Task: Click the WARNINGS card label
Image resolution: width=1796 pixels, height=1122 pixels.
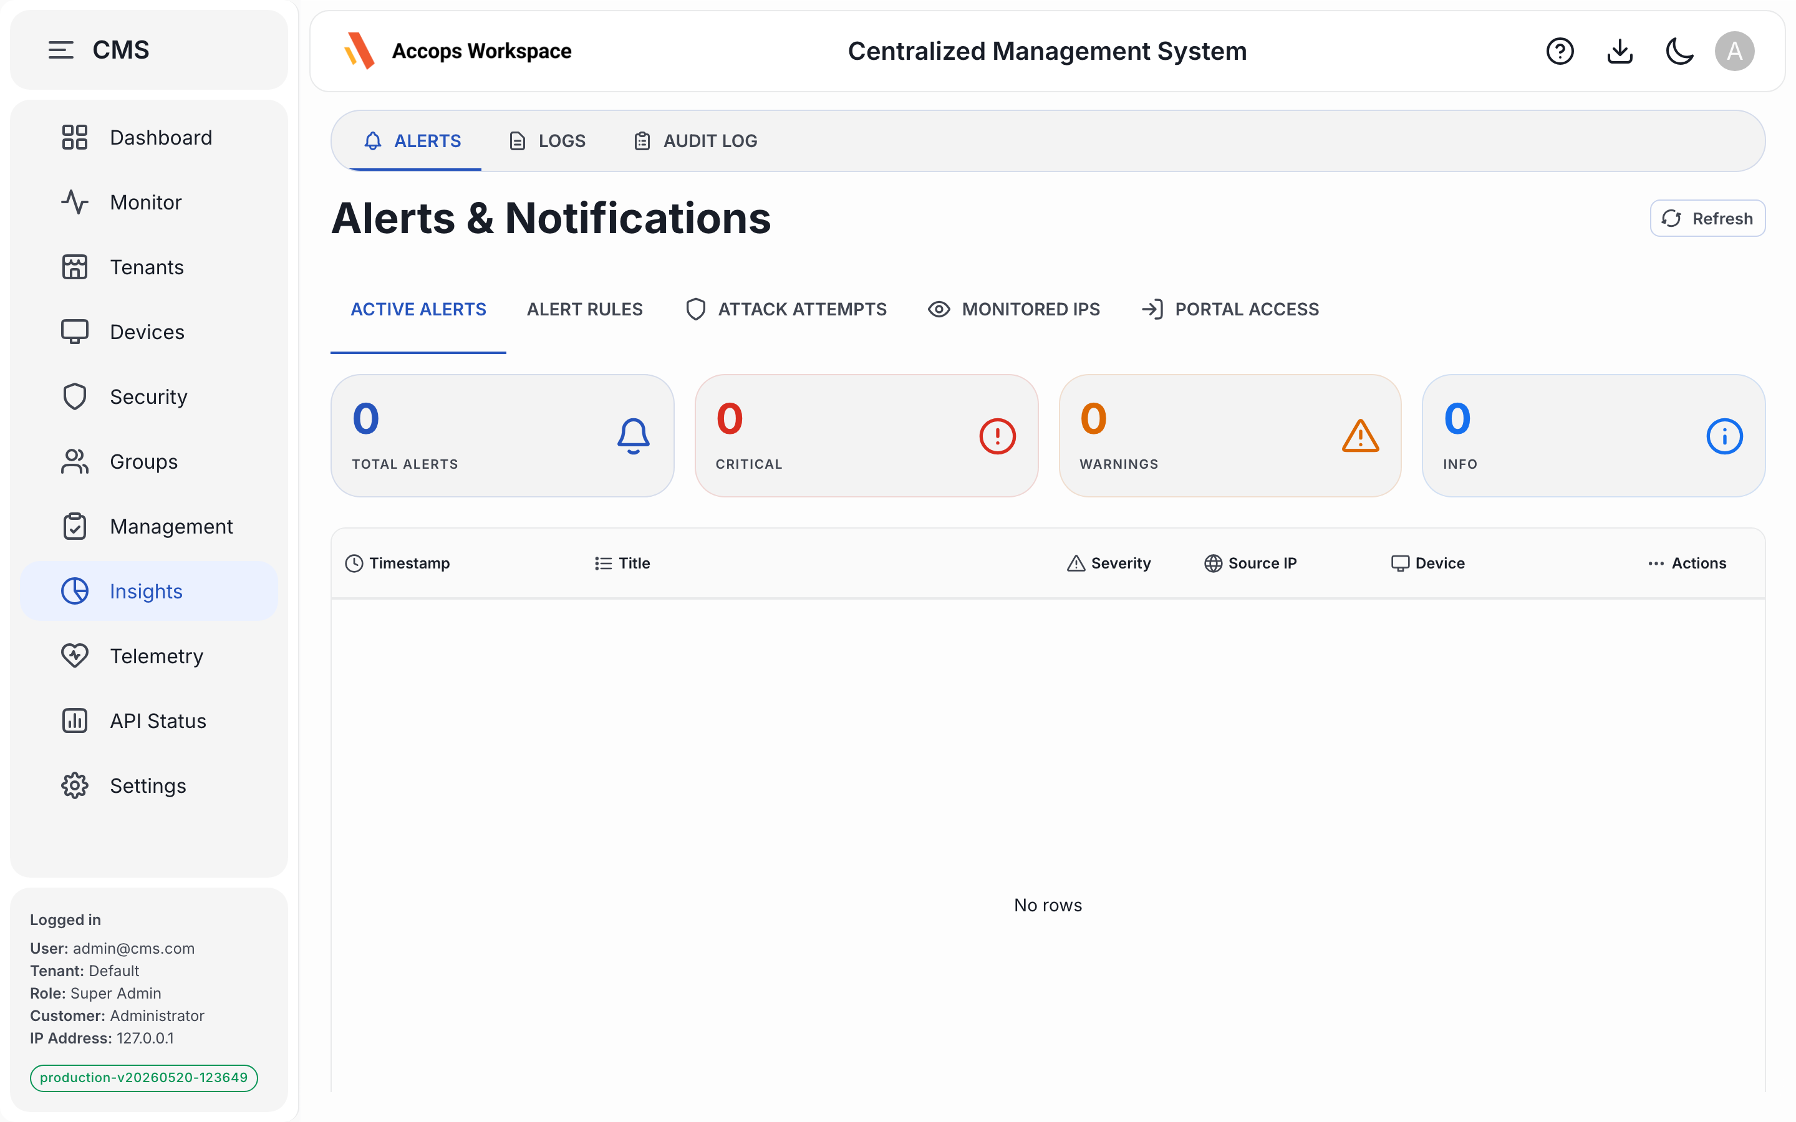Action: pyautogui.click(x=1118, y=464)
